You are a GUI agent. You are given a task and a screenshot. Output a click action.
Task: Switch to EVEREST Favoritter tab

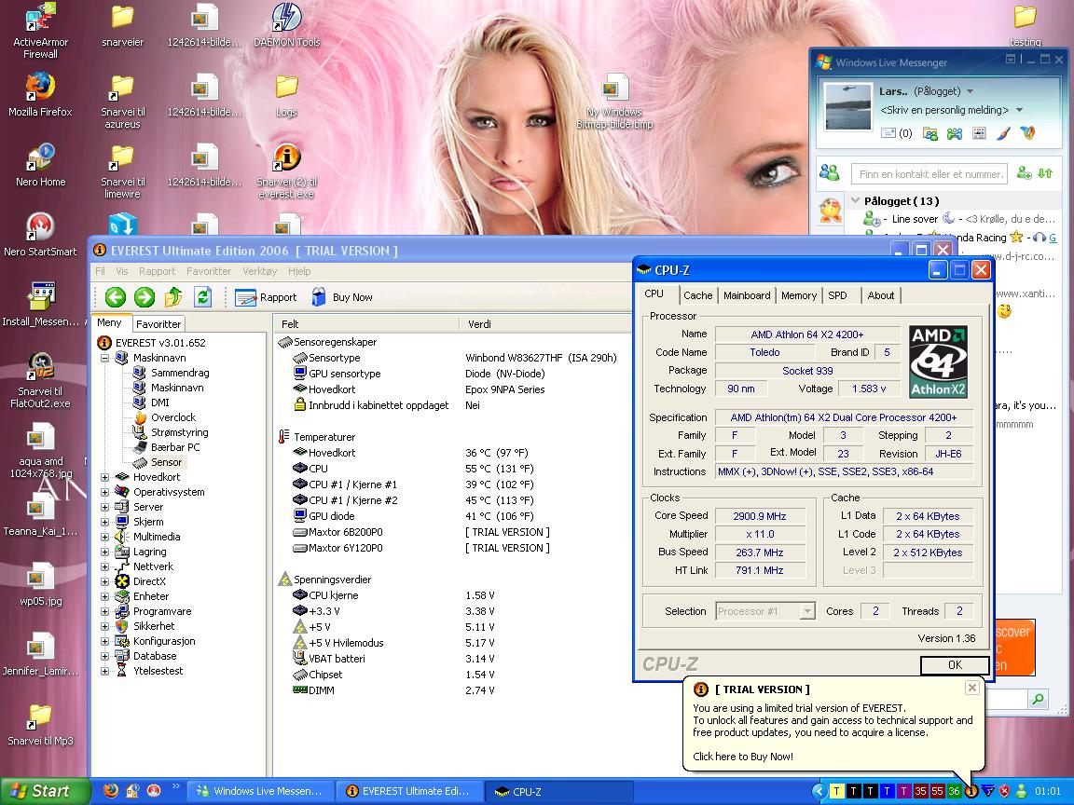point(158,324)
